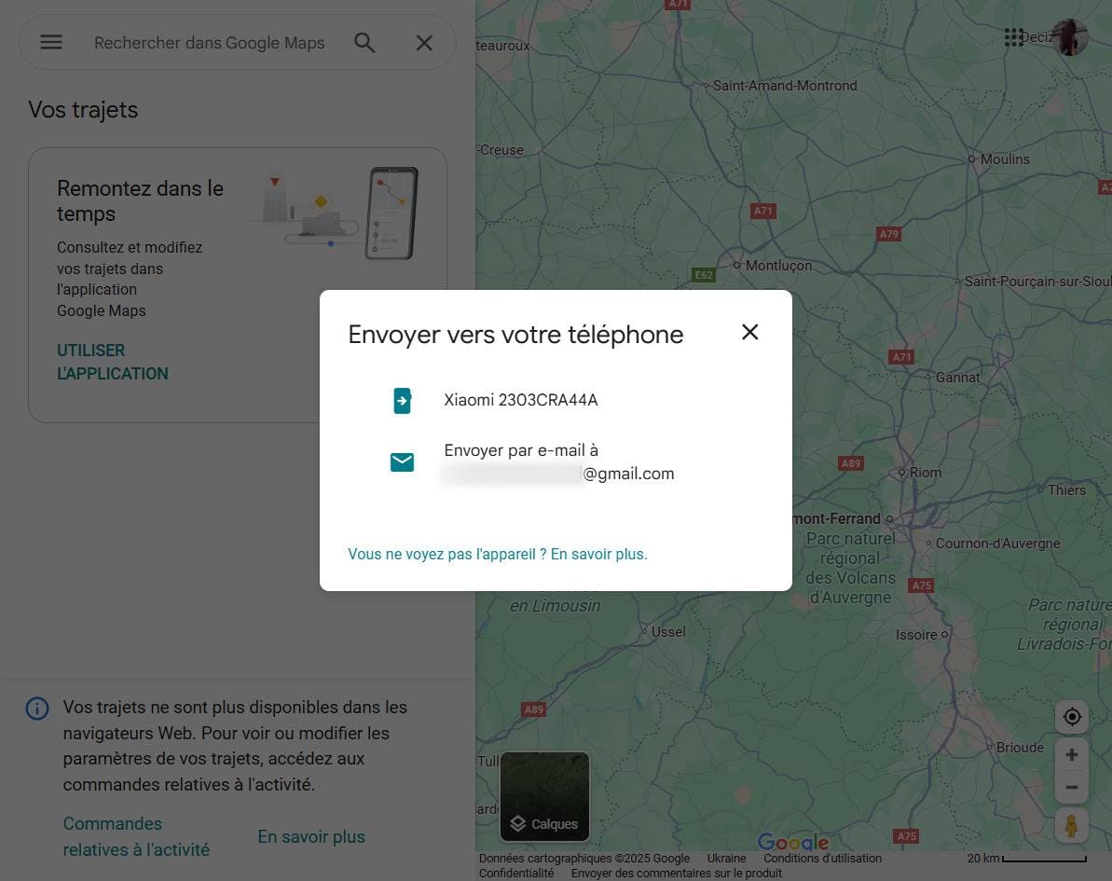Select the Street View pegman
The width and height of the screenshot is (1112, 881).
click(x=1072, y=826)
